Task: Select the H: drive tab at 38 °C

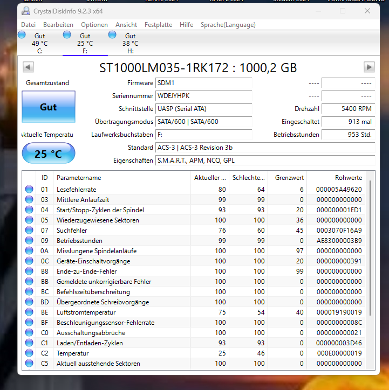Action: [x=130, y=43]
